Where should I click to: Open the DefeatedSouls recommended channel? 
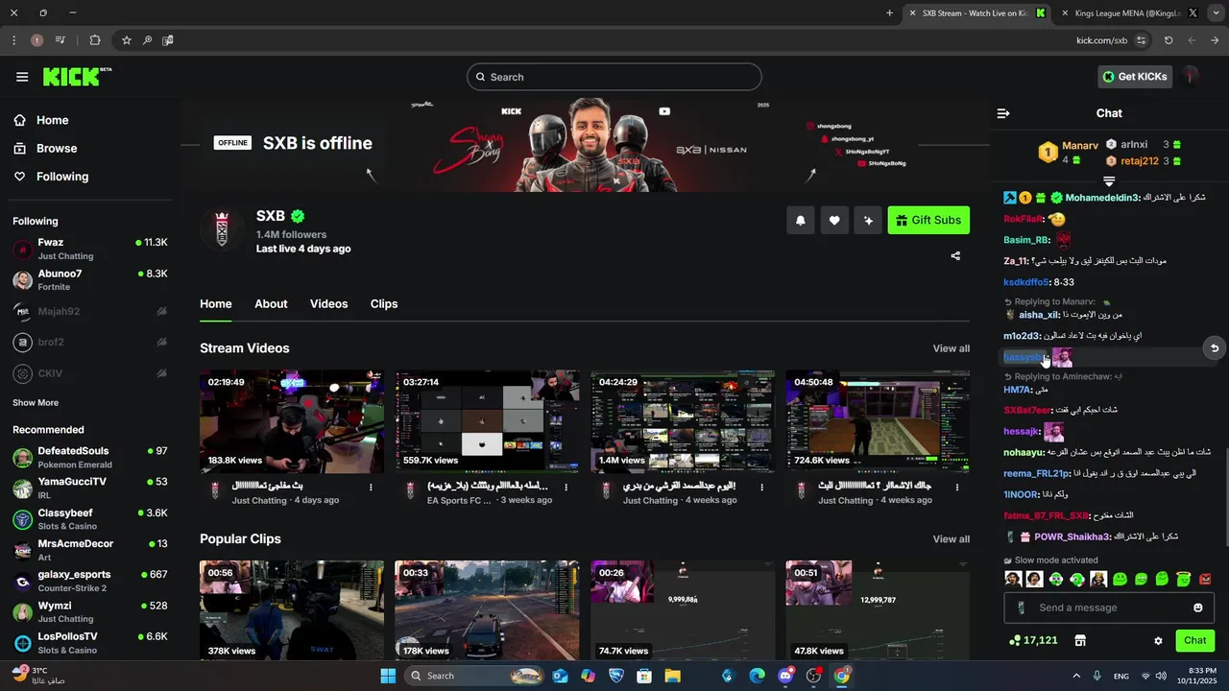pyautogui.click(x=89, y=457)
